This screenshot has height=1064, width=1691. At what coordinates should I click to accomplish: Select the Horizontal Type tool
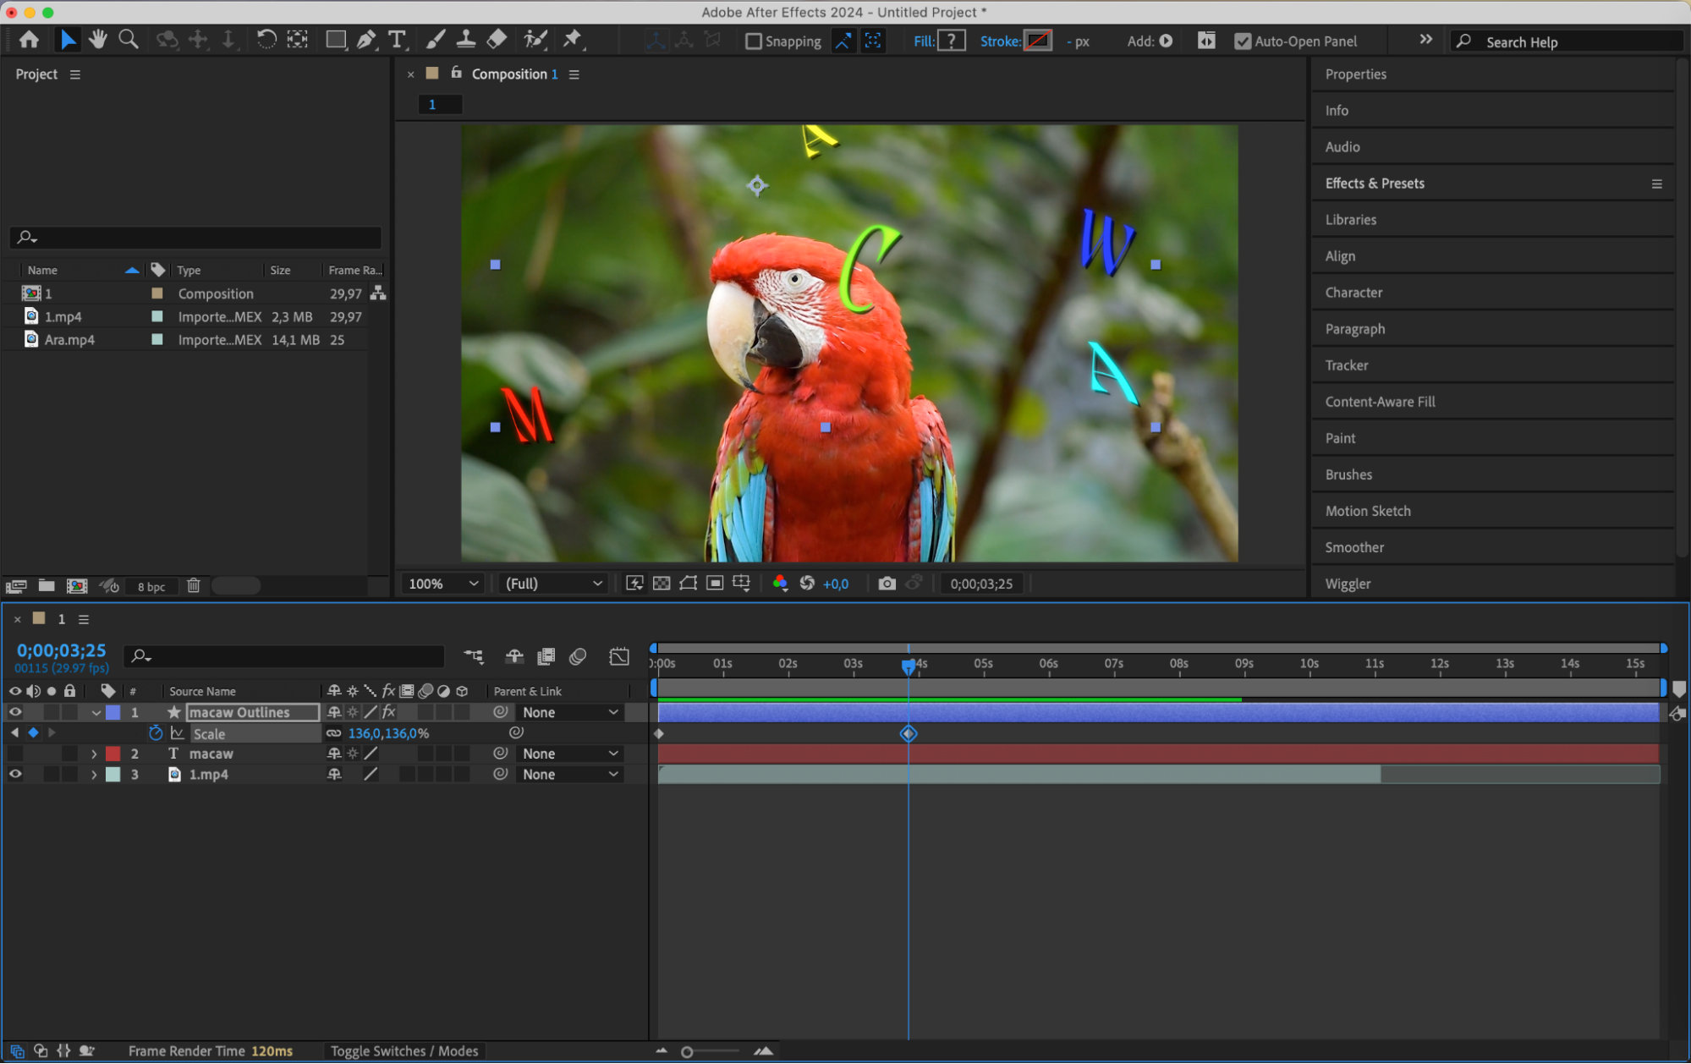coord(396,40)
